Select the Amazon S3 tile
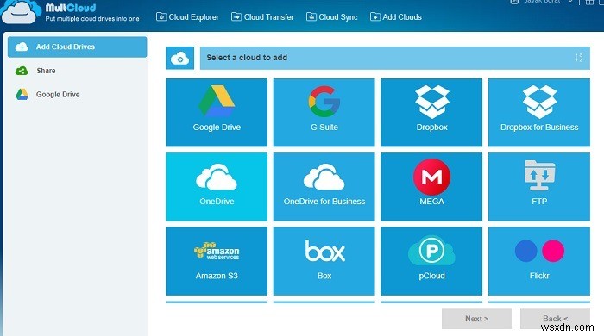Image resolution: width=604 pixels, height=336 pixels. (217, 261)
